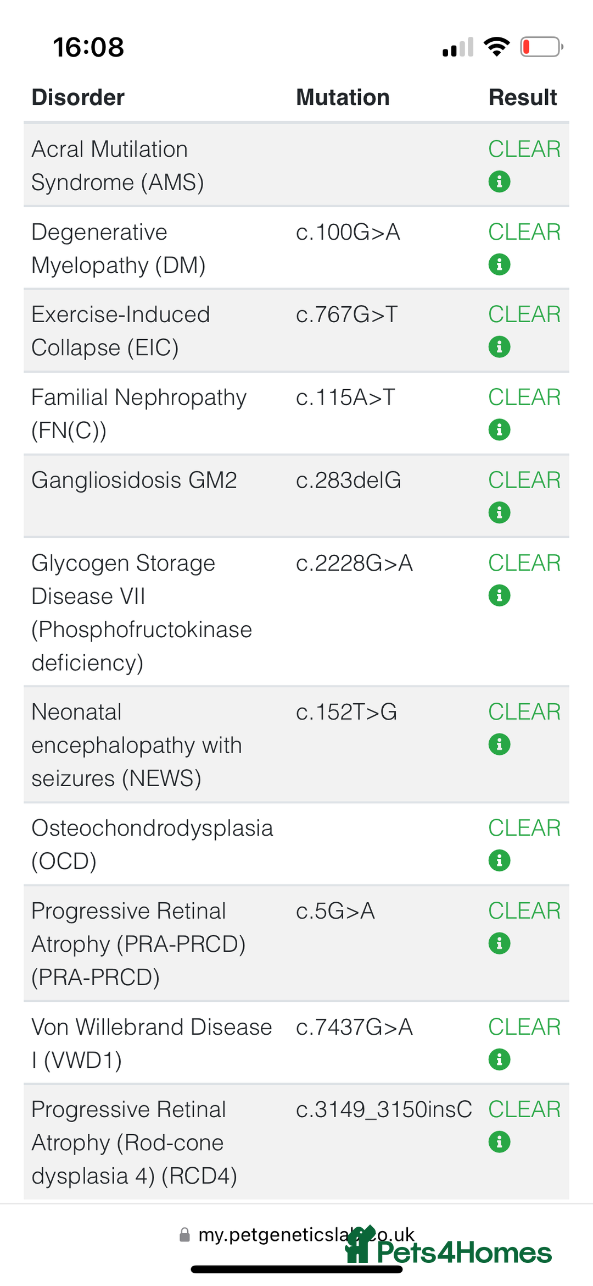This screenshot has height=1286, width=593.
Task: Tap CLEAR result for Degenerative Myelopathy
Action: (x=524, y=232)
